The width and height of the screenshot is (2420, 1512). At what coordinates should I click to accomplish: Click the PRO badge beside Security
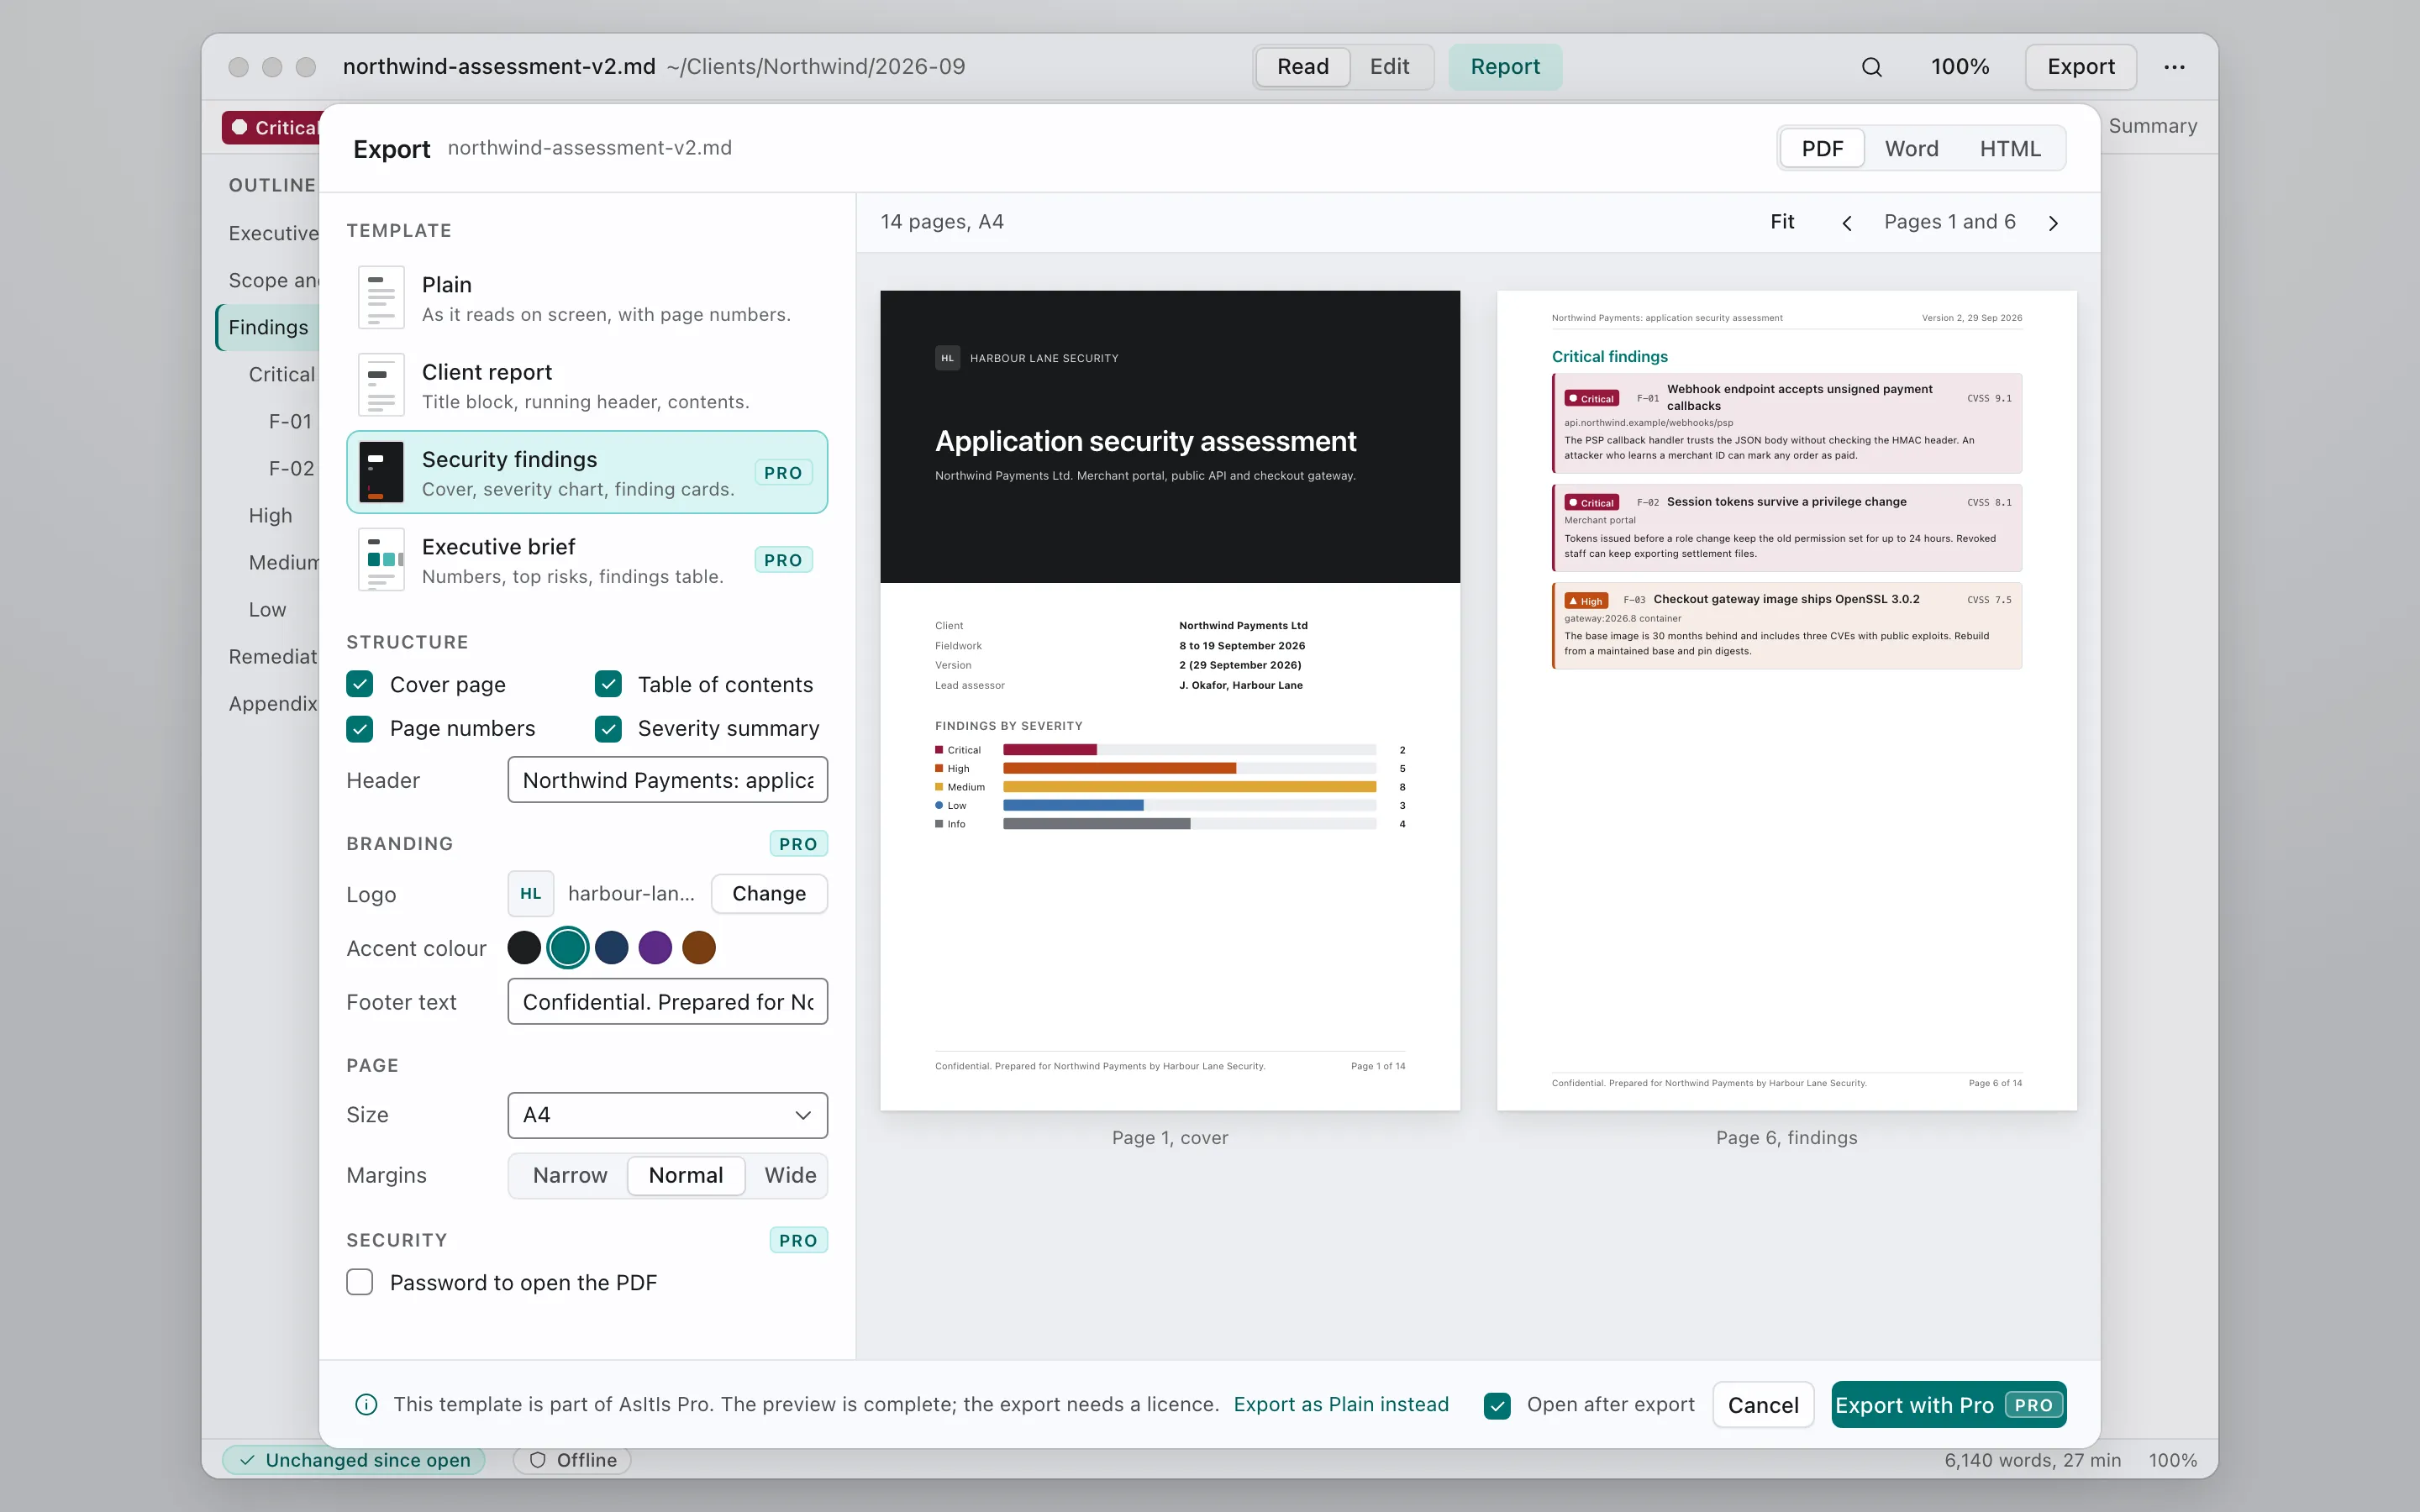798,1241
